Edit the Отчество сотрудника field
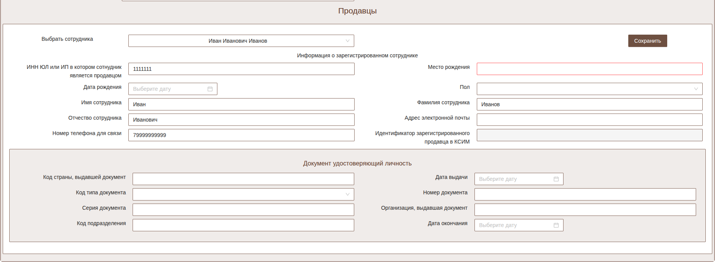 [241, 120]
